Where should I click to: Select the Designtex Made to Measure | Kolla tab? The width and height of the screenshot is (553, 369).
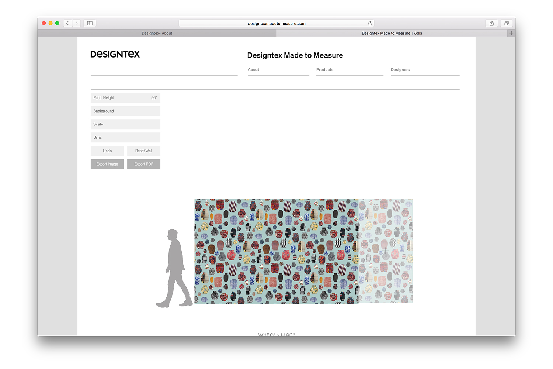(392, 33)
